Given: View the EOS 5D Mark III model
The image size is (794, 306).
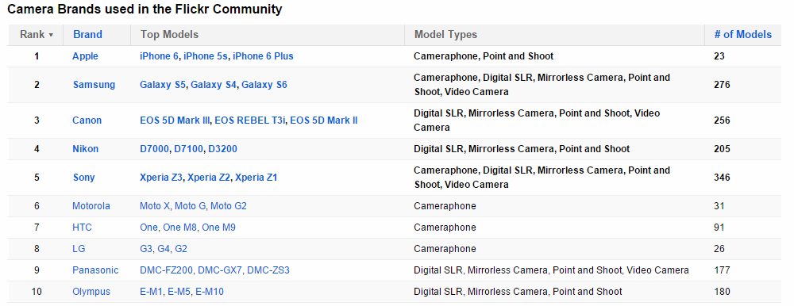Looking at the screenshot, I should coord(175,120).
